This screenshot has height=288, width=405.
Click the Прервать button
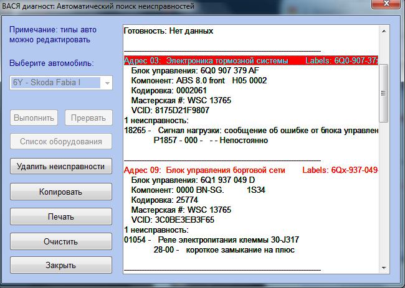coord(88,118)
